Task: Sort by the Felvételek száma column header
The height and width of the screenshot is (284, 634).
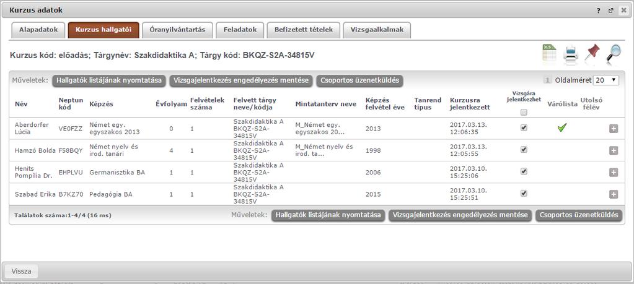Action: pos(207,104)
